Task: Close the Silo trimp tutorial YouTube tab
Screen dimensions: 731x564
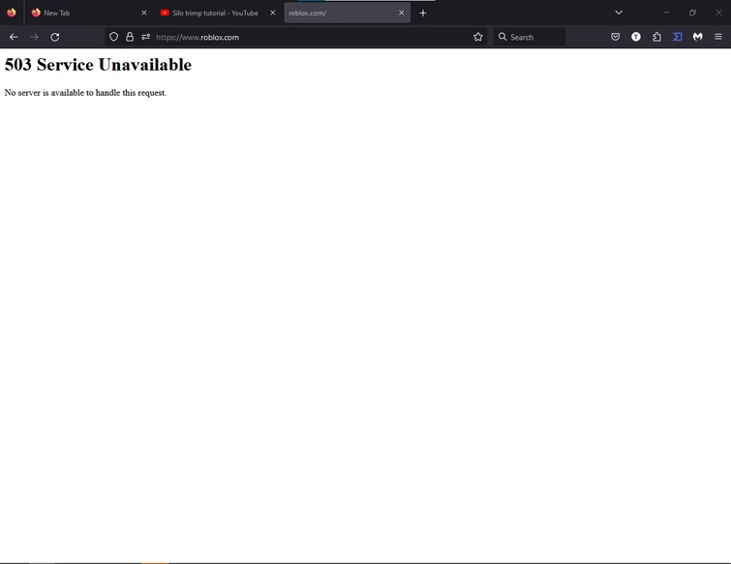Action: (273, 13)
